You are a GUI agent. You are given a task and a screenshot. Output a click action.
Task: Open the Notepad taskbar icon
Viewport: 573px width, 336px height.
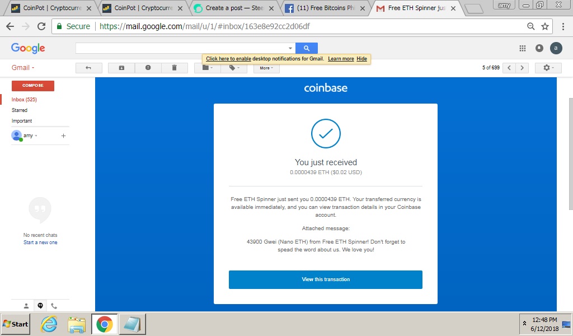pos(132,324)
